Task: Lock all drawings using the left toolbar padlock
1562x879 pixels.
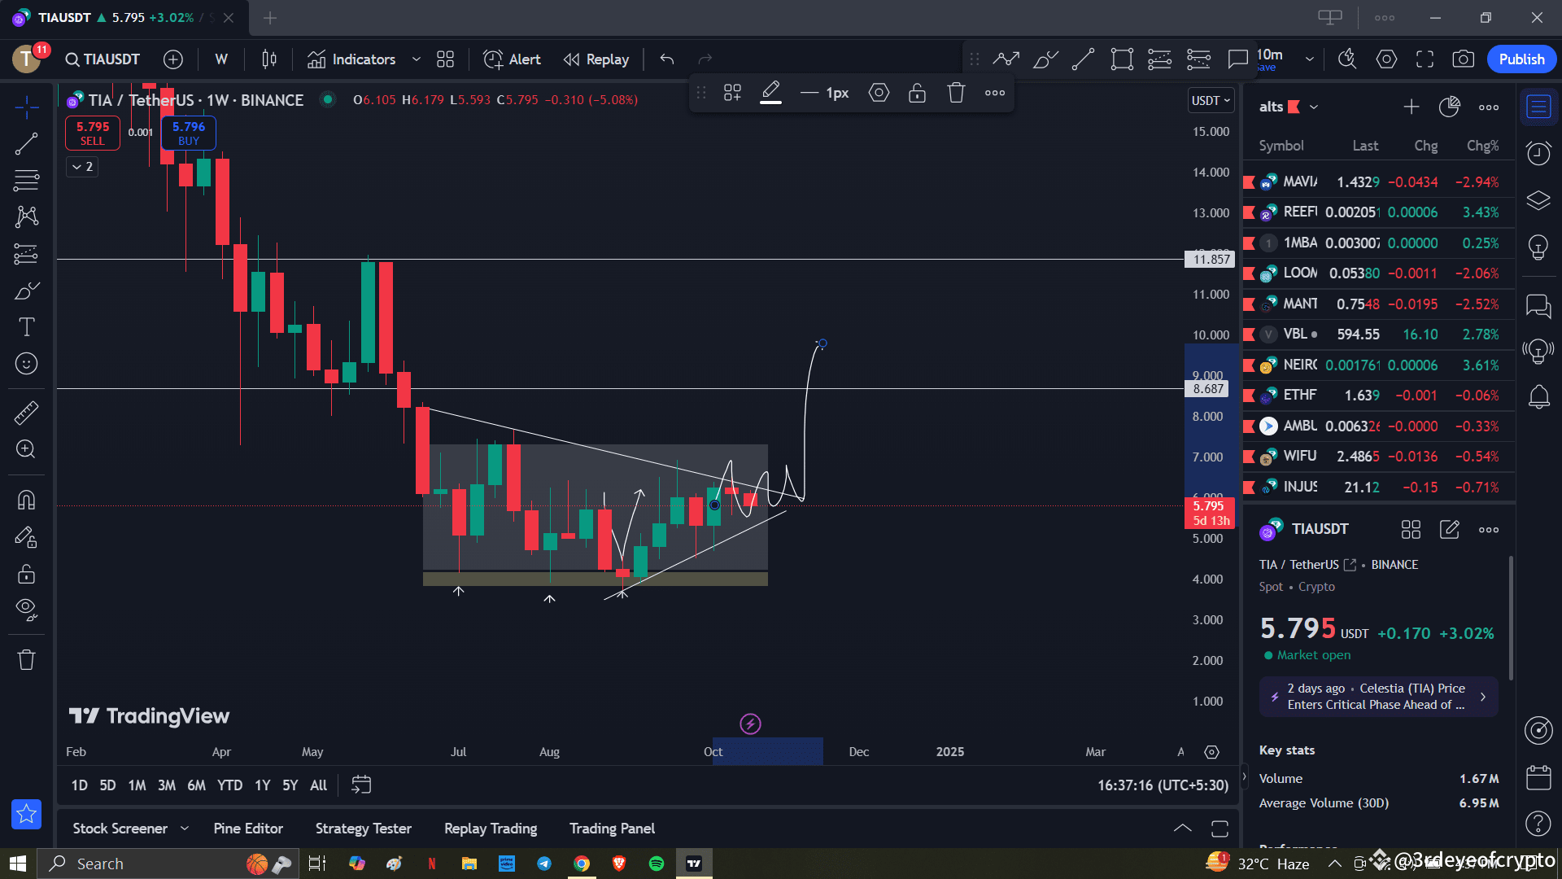Action: point(27,574)
